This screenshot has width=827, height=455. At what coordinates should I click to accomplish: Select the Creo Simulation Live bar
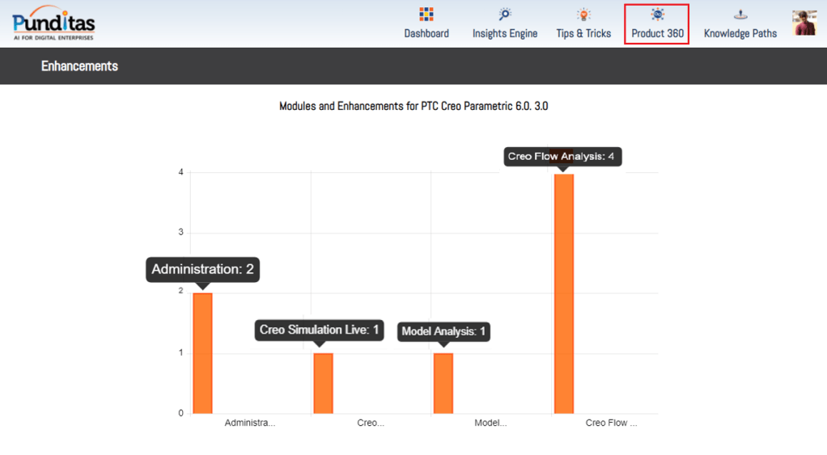point(323,383)
